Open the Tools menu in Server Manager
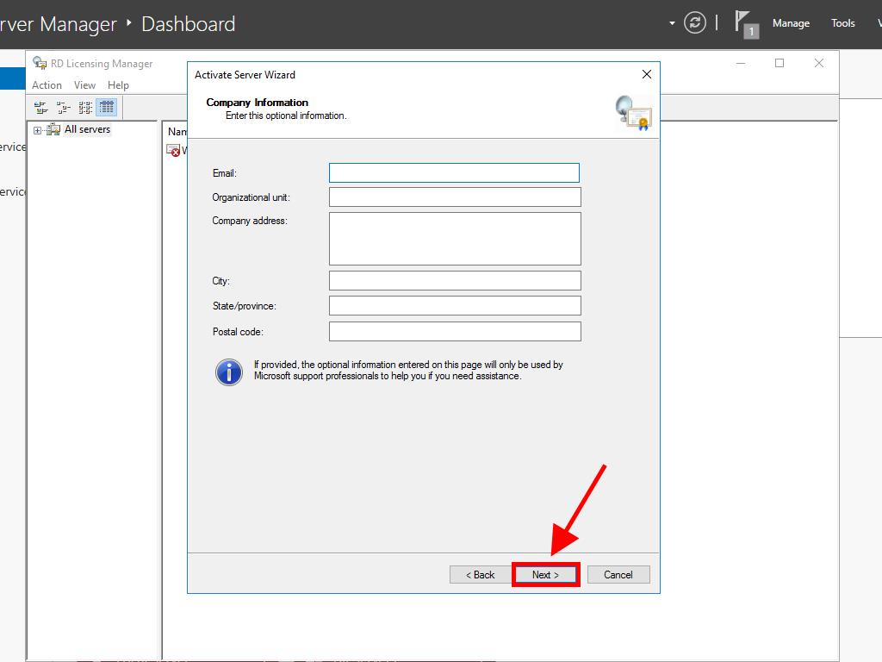The height and width of the screenshot is (662, 882). [x=842, y=23]
